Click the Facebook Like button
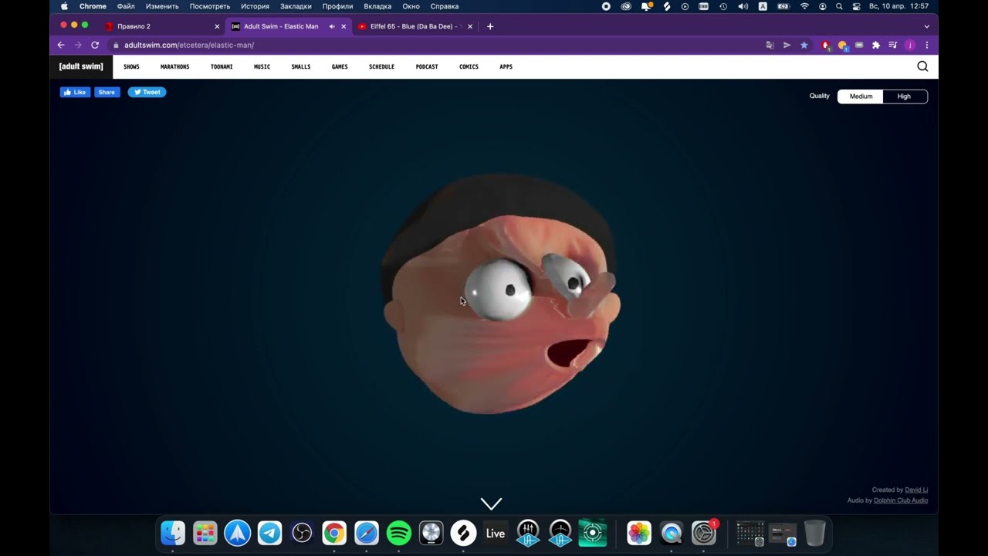The height and width of the screenshot is (556, 988). coord(75,92)
